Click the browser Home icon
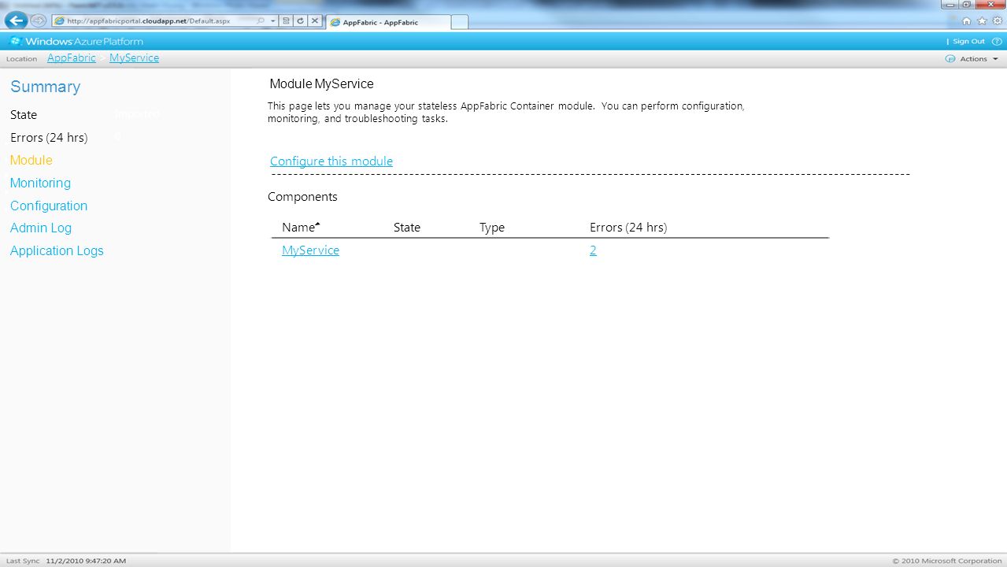This screenshot has width=1007, height=567. tap(966, 21)
